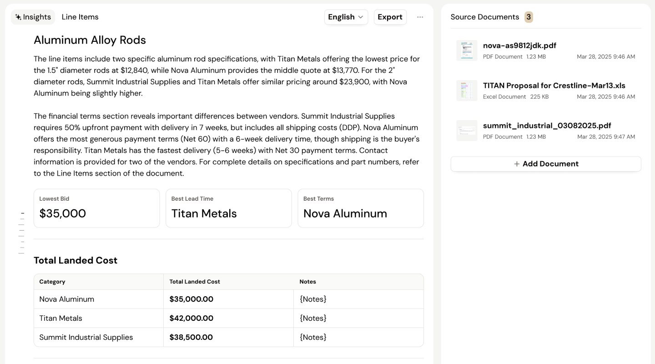Click the Total Landed Cost column header
This screenshot has width=655, height=364.
point(195,282)
